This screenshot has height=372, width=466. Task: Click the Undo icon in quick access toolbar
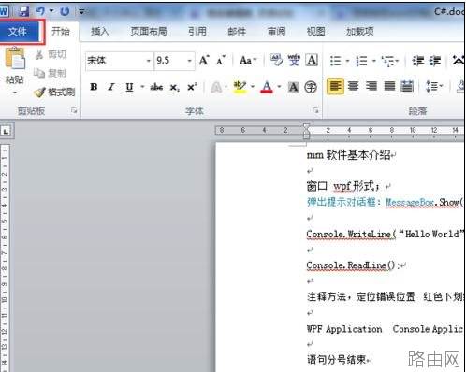(40, 11)
